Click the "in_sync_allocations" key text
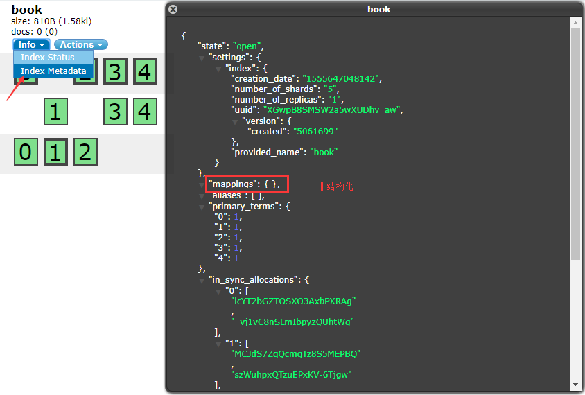This screenshot has width=585, height=395. 254,280
